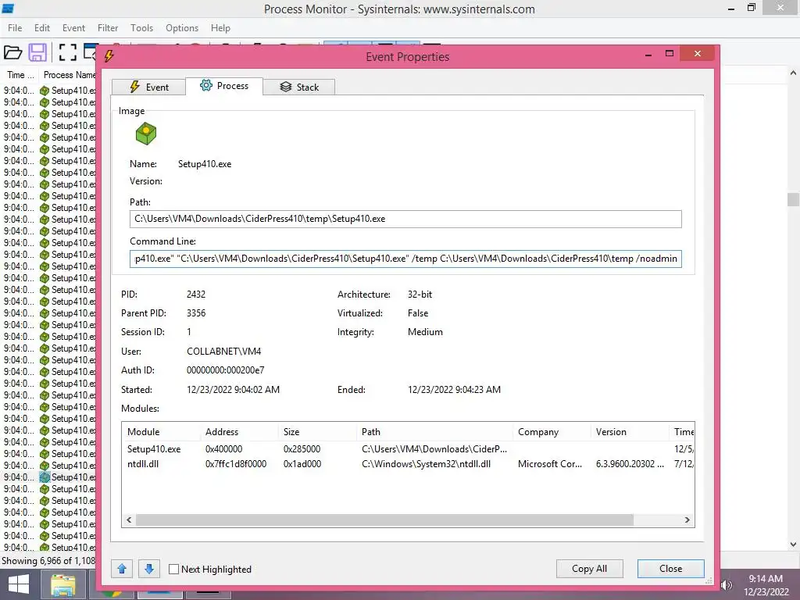Open the Event menu
The image size is (800, 600).
click(x=73, y=28)
